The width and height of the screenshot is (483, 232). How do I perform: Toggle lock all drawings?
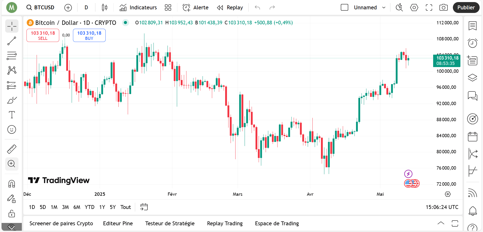pos(12,214)
